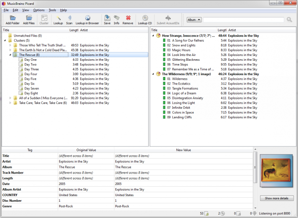
Task: Expand All of a Sudden I Miss Everyone cluster
Action: tap(10, 98)
